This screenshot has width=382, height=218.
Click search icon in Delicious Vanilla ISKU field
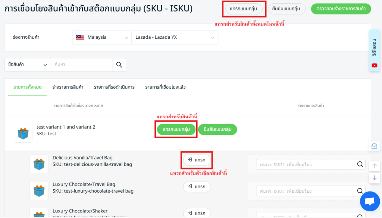pyautogui.click(x=360, y=164)
